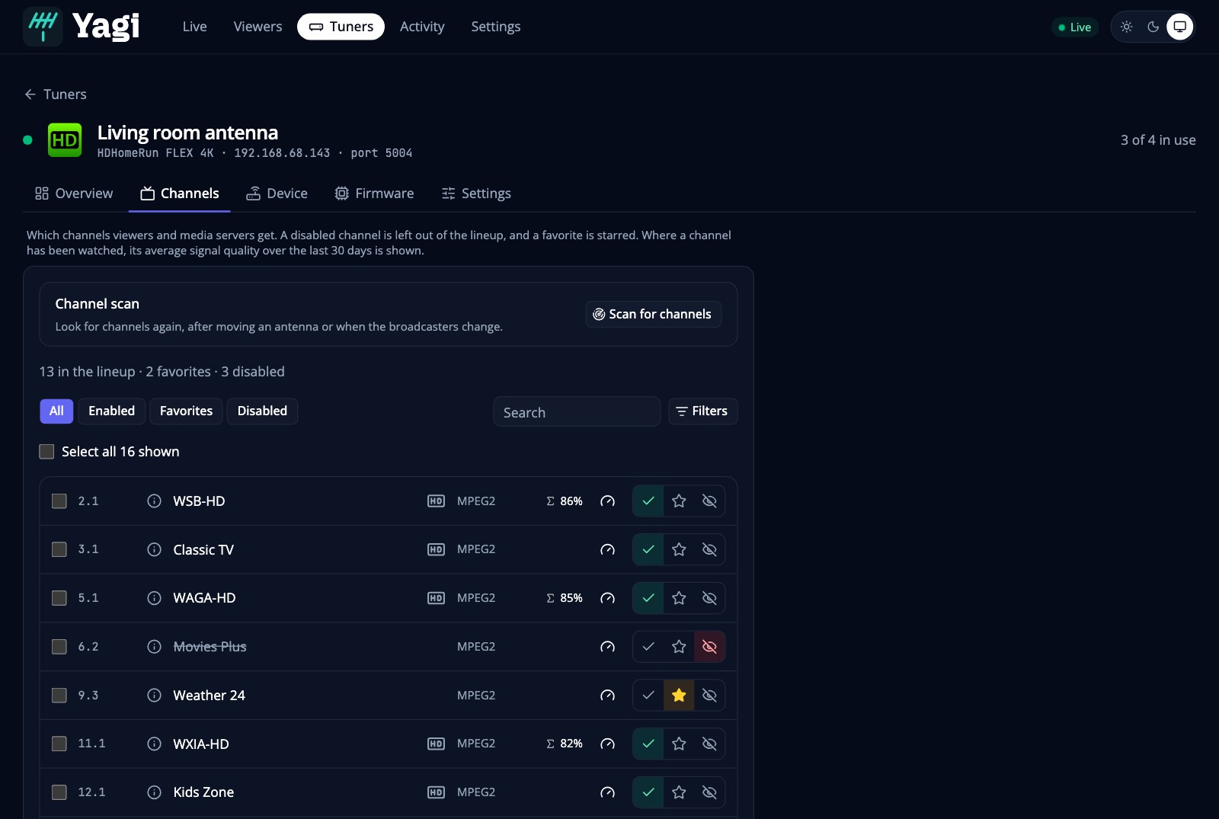Star WXIA-HD as a favorite

click(x=679, y=744)
